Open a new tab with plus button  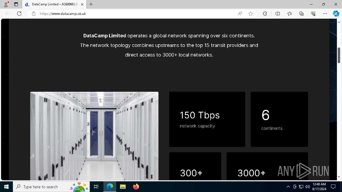tap(91, 4)
